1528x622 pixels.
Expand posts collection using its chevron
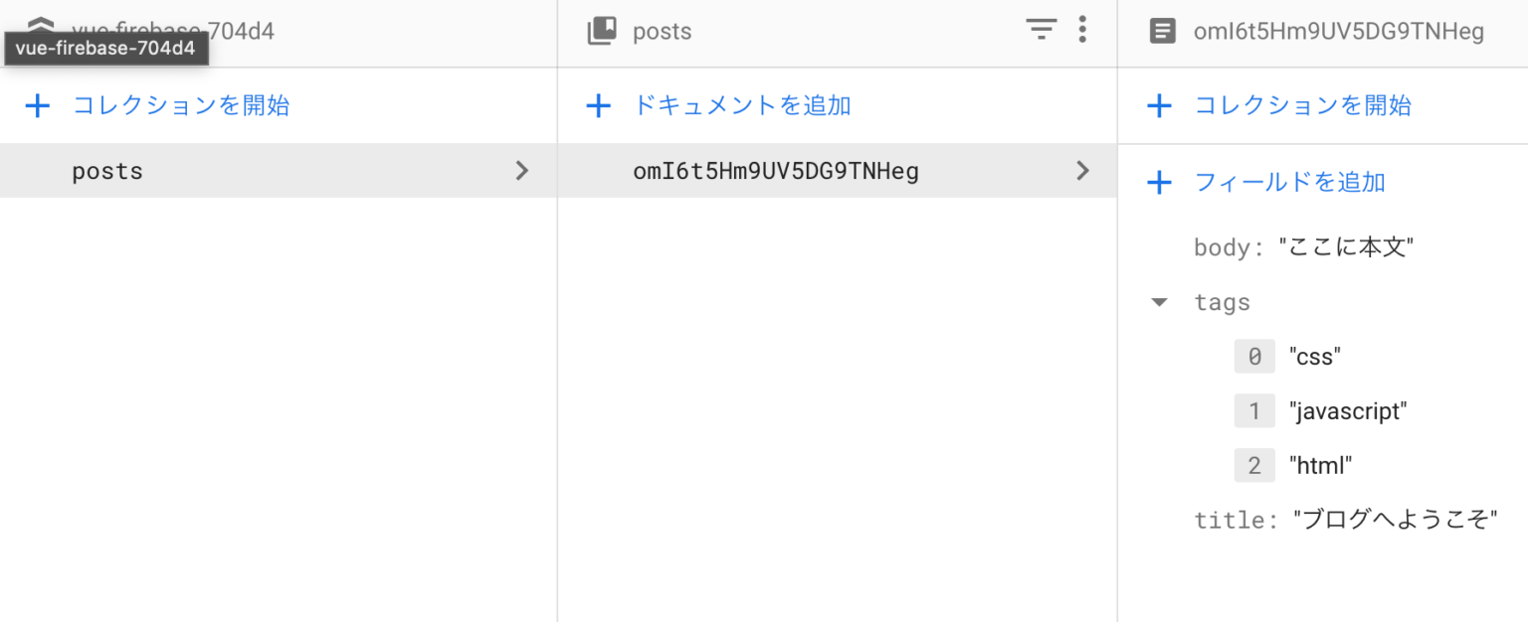coord(521,170)
